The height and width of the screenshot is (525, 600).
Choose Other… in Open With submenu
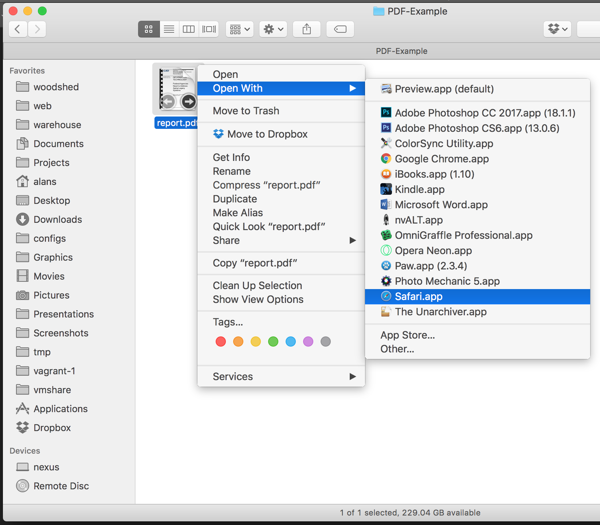coord(478,349)
